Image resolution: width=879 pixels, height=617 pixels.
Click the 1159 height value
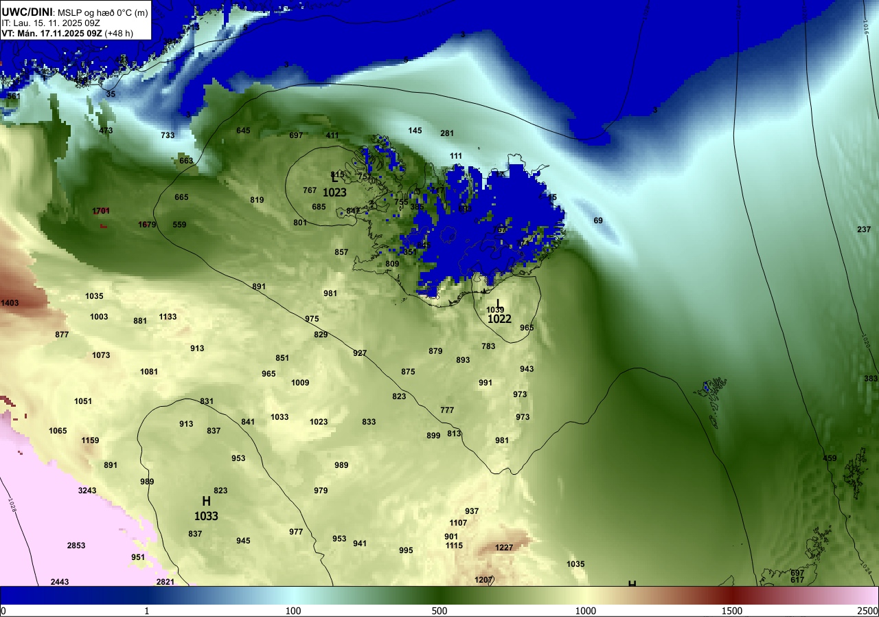tap(90, 440)
